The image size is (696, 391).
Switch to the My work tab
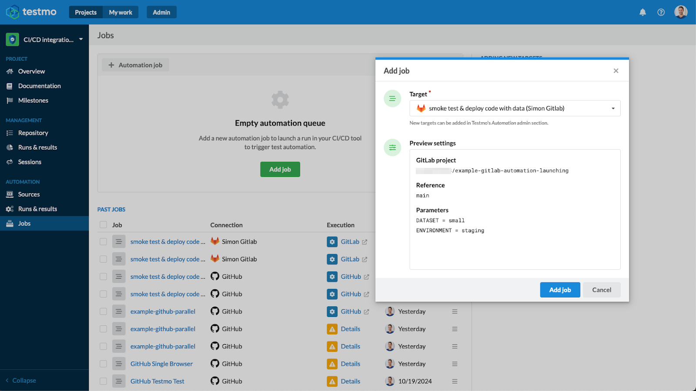coord(120,12)
